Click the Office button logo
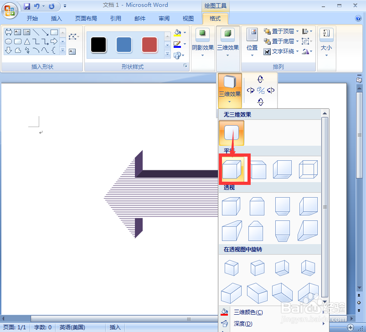Image resolution: width=366 pixels, height=332 pixels. pos(10,10)
